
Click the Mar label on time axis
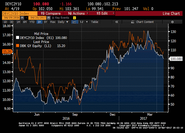(x=150, y=114)
